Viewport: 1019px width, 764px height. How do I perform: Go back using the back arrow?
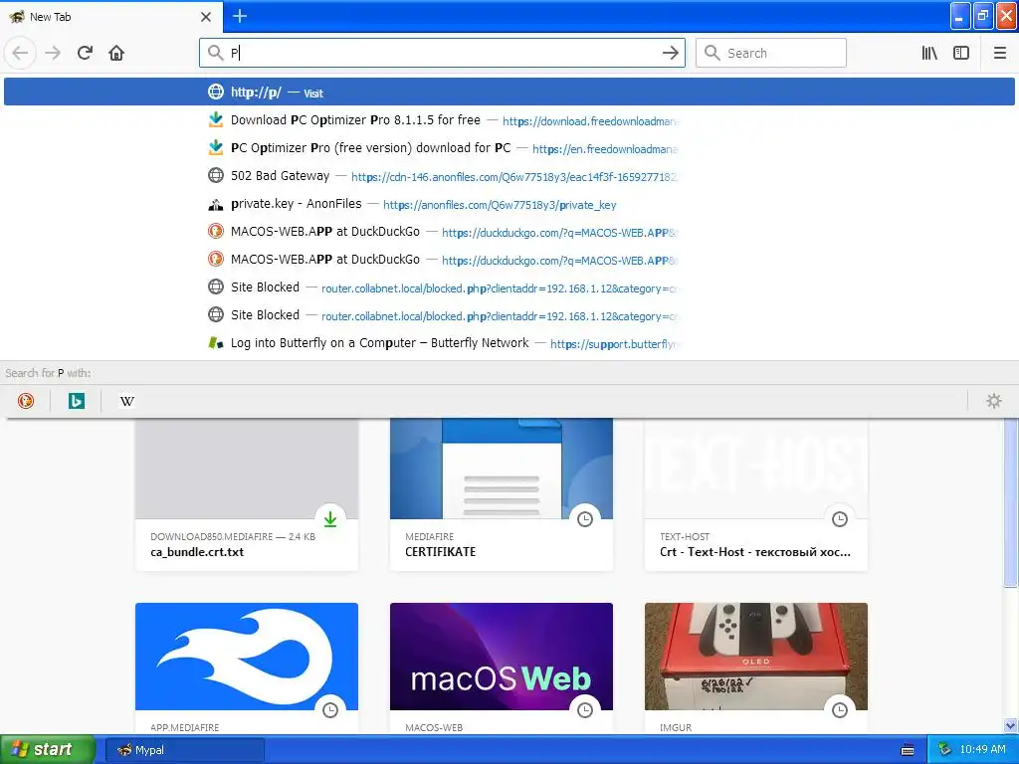click(x=20, y=53)
